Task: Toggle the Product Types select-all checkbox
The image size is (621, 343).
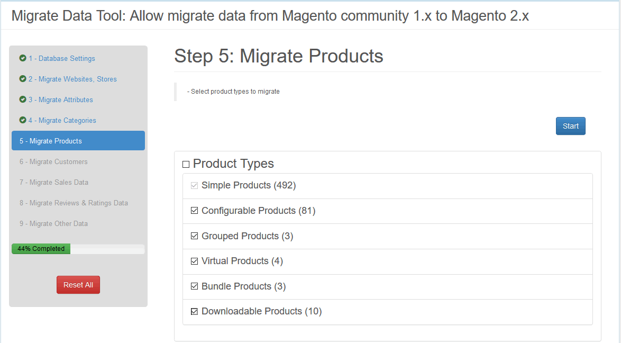Action: tap(186, 165)
